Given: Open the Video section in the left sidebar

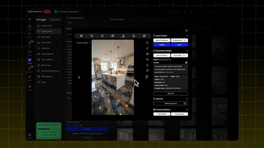Looking at the screenshot, I should (x=30, y=53).
